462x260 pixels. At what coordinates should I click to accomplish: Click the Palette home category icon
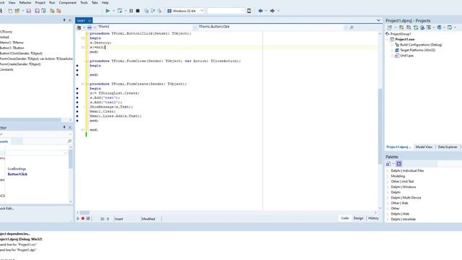point(388,164)
